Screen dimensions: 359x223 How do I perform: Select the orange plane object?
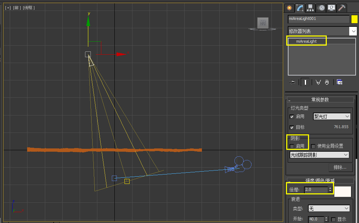point(114,150)
